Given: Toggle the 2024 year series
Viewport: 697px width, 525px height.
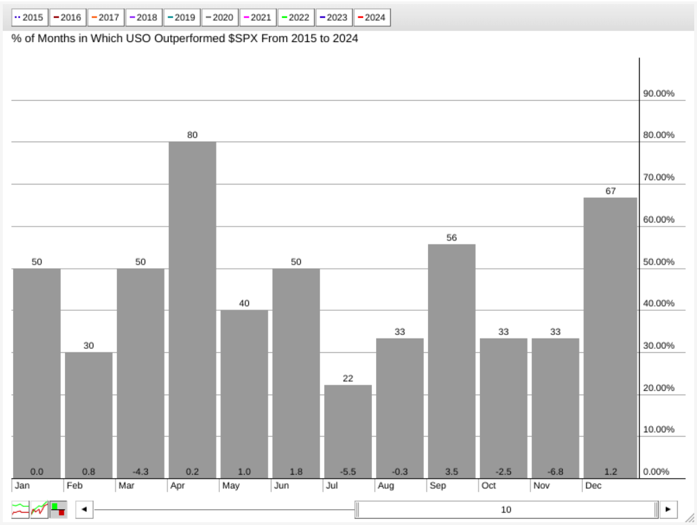Looking at the screenshot, I should coord(371,17).
